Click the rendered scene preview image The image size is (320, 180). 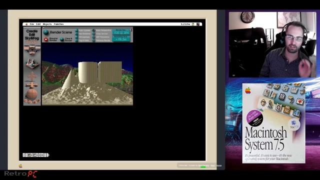(x=87, y=74)
